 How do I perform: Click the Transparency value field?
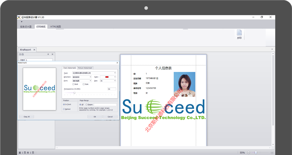point(112,89)
